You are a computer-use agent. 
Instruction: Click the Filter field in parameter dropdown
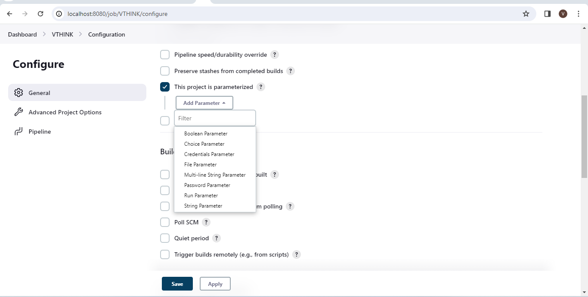pyautogui.click(x=215, y=118)
